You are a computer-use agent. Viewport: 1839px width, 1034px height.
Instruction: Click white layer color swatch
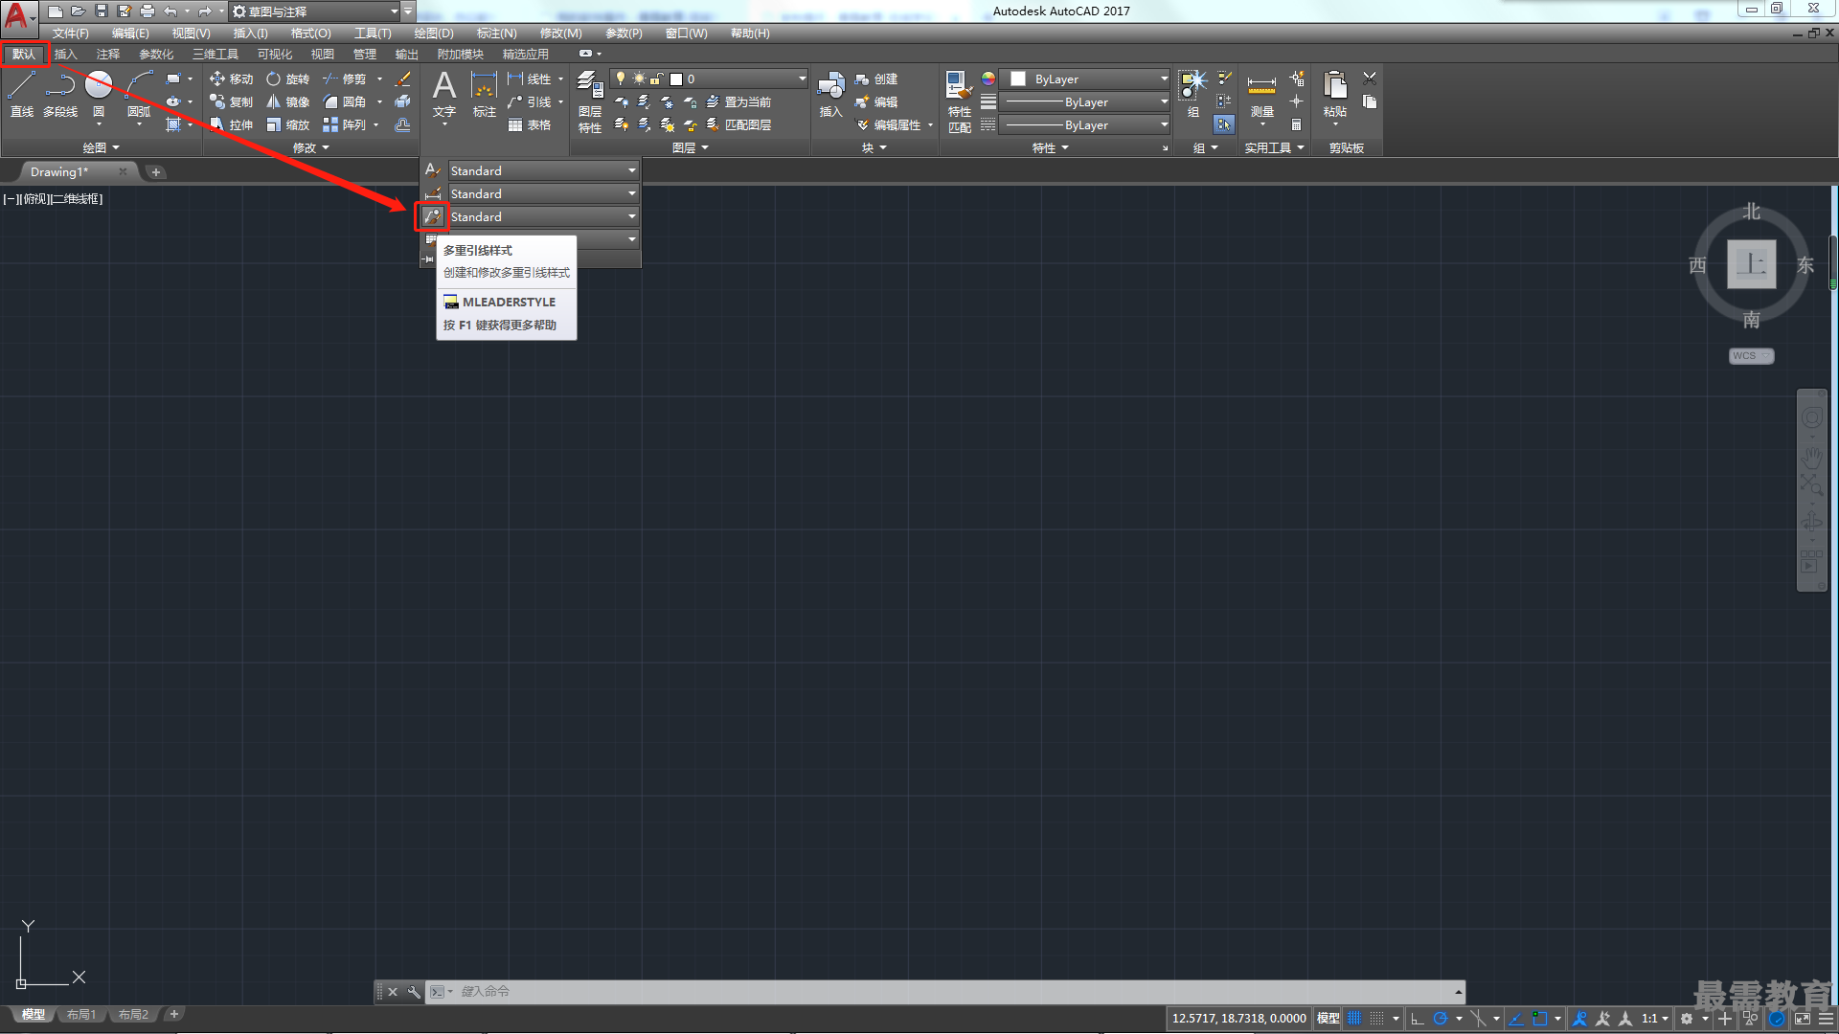pyautogui.click(x=676, y=79)
